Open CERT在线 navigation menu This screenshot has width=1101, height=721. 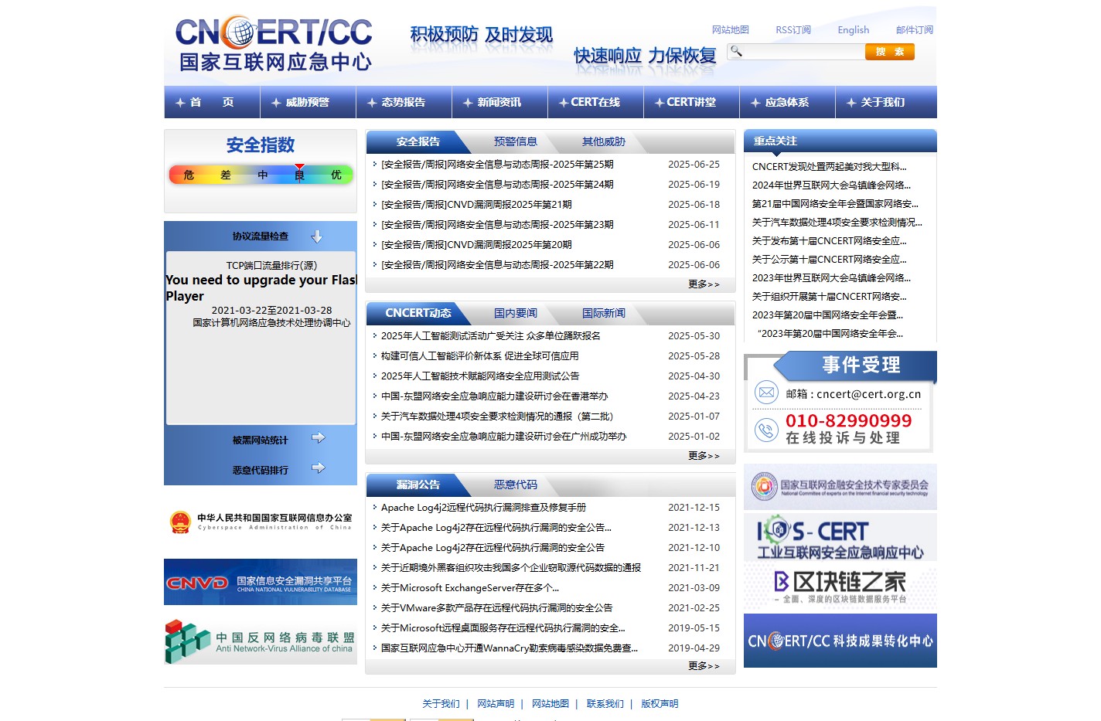[x=595, y=102]
